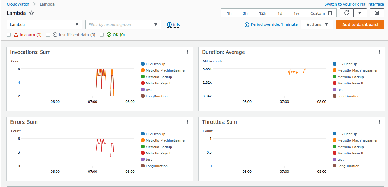Open the refresh interval dropdown arrow
The width and height of the screenshot is (388, 187).
point(360,13)
